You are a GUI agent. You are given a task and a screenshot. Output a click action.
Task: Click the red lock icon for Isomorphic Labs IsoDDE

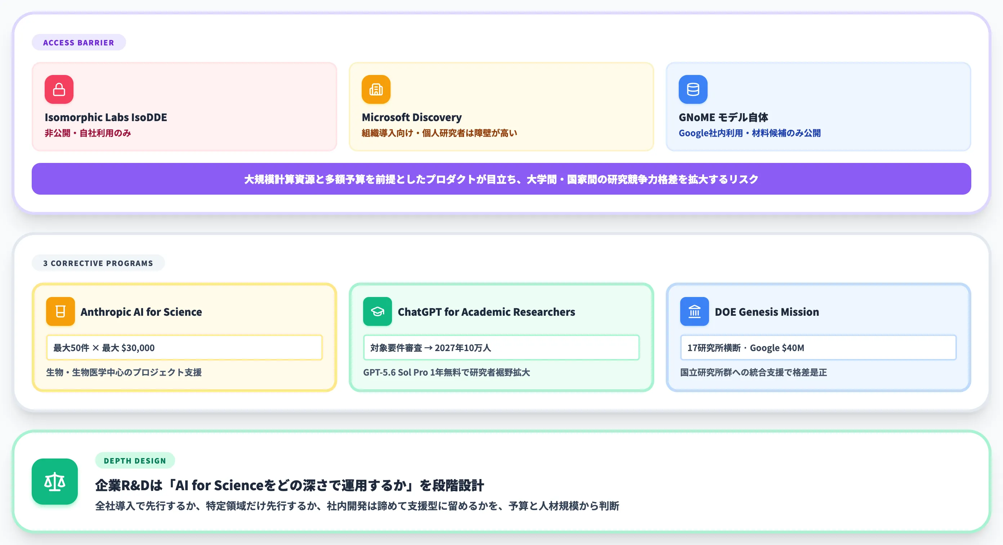(x=59, y=89)
